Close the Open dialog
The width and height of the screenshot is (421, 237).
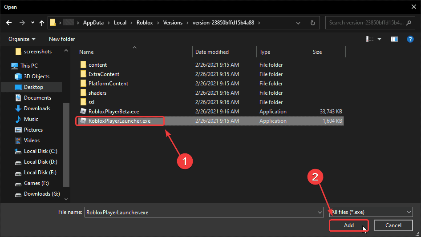pos(414,7)
